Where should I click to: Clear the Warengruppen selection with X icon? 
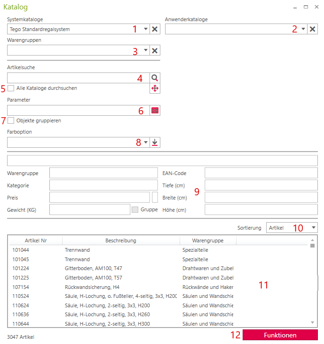(x=155, y=50)
